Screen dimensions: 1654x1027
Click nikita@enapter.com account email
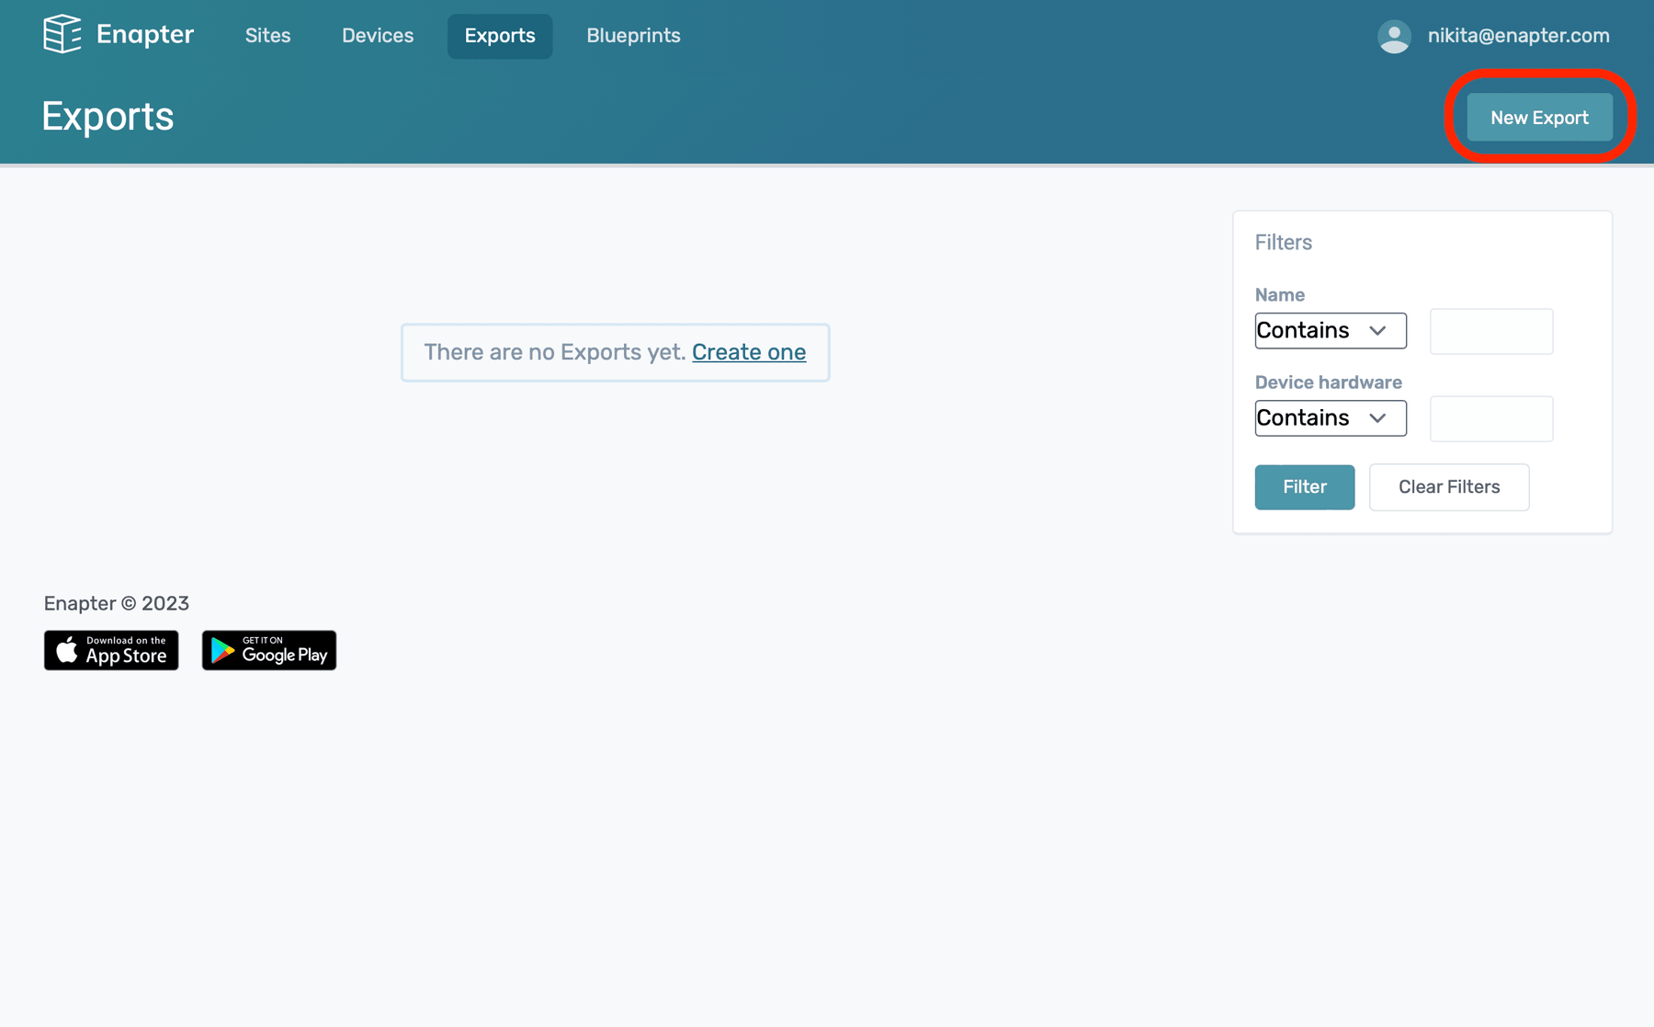1518,36
